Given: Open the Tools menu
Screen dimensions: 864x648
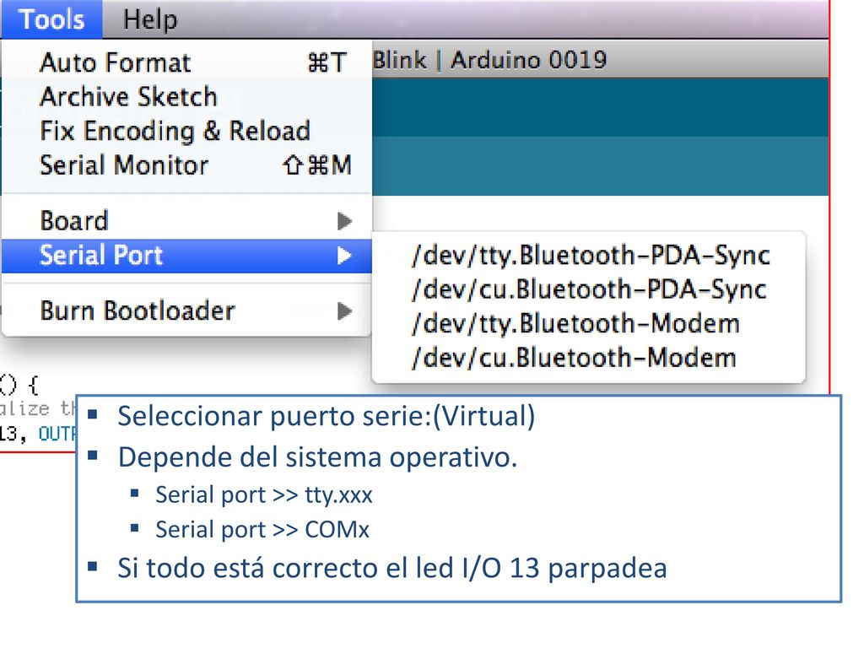Looking at the screenshot, I should 51,19.
